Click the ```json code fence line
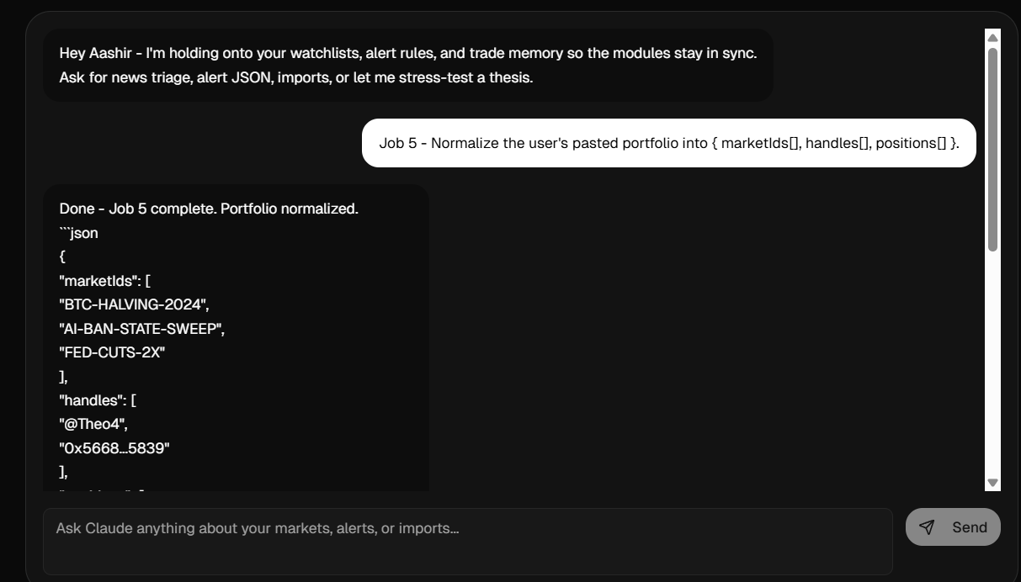The image size is (1021, 582). 79,233
